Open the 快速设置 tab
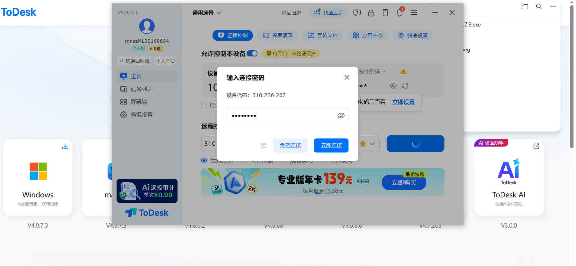Image resolution: width=576 pixels, height=266 pixels. click(x=413, y=36)
